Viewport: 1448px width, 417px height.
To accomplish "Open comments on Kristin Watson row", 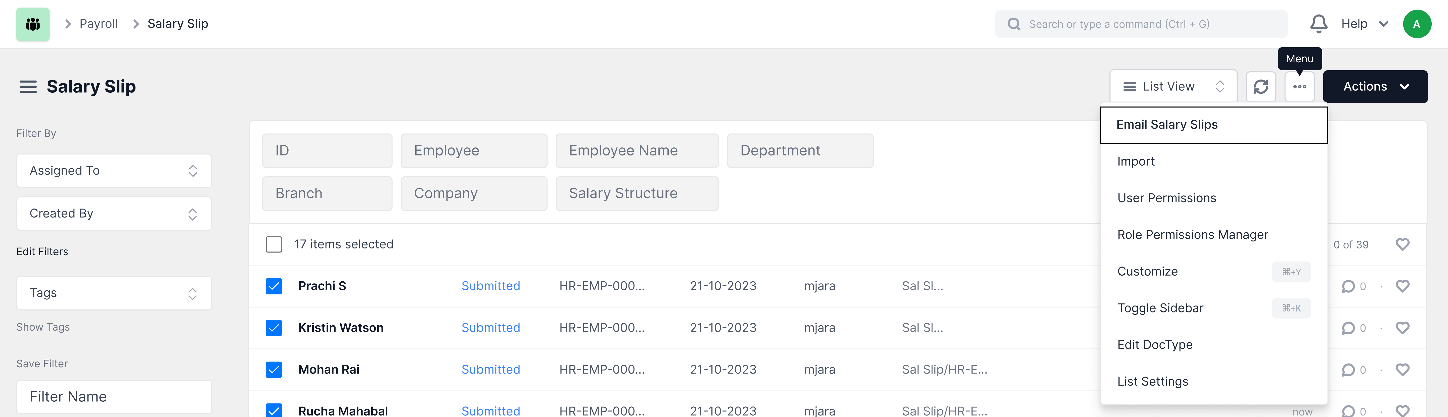I will click(1348, 328).
